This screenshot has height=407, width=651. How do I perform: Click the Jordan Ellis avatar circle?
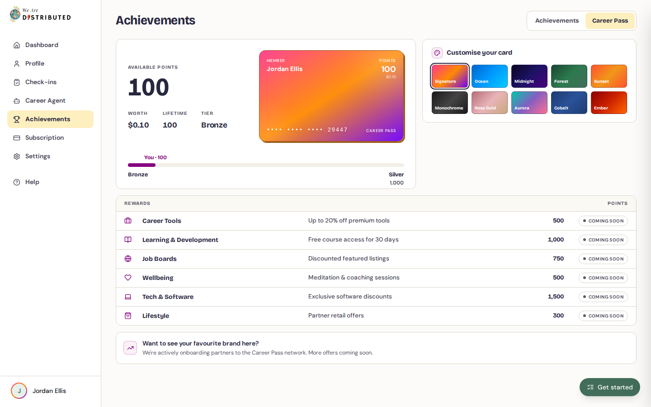(x=19, y=391)
